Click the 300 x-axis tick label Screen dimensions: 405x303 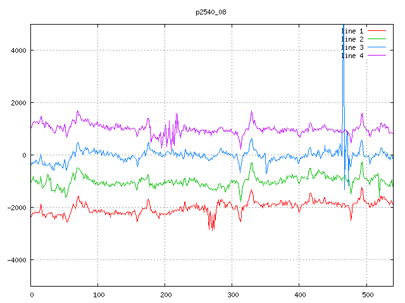click(x=232, y=294)
